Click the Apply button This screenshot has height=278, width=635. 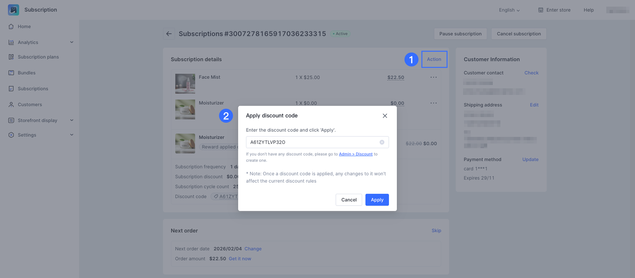[377, 200]
